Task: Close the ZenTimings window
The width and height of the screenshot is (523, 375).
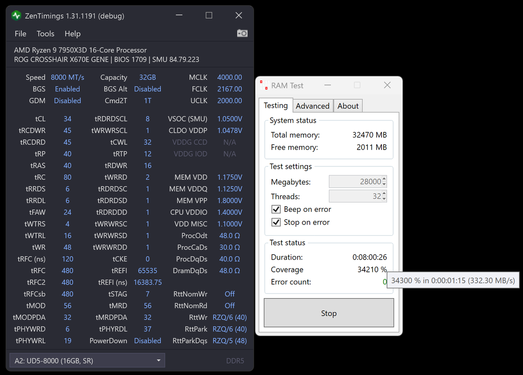Action: pos(239,15)
